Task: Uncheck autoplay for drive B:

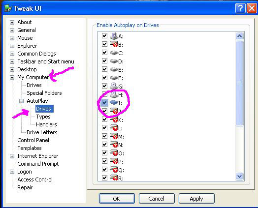Action: point(105,44)
